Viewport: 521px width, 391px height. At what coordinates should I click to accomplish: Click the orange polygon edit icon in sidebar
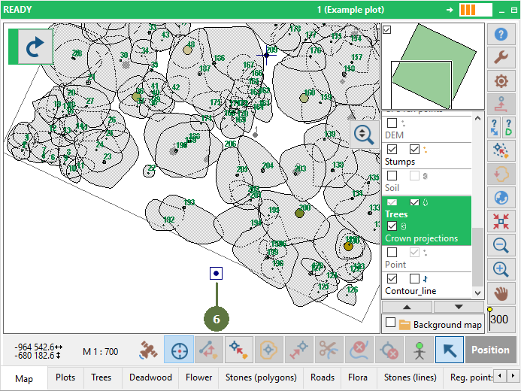click(x=501, y=174)
